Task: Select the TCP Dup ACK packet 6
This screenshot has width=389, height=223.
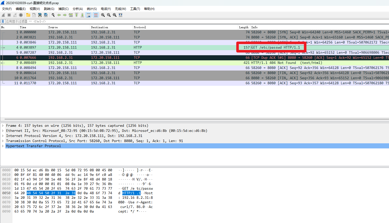Action: tap(194, 58)
